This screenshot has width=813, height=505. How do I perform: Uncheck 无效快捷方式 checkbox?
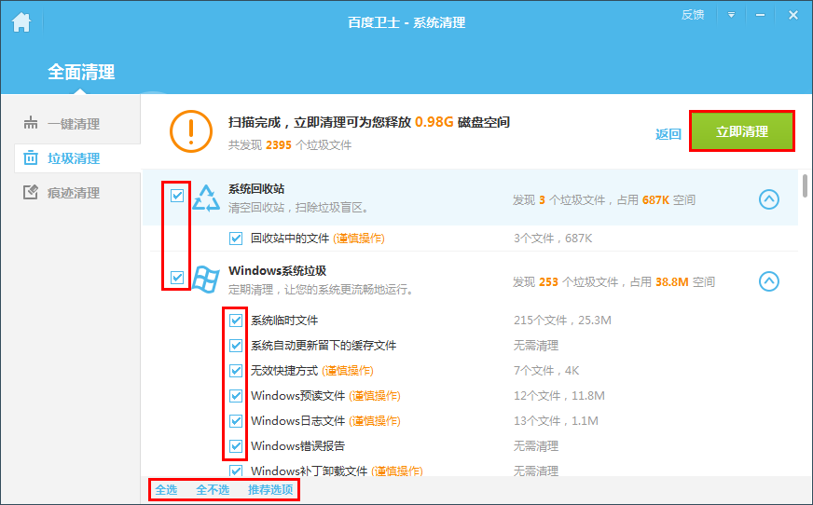(x=236, y=371)
